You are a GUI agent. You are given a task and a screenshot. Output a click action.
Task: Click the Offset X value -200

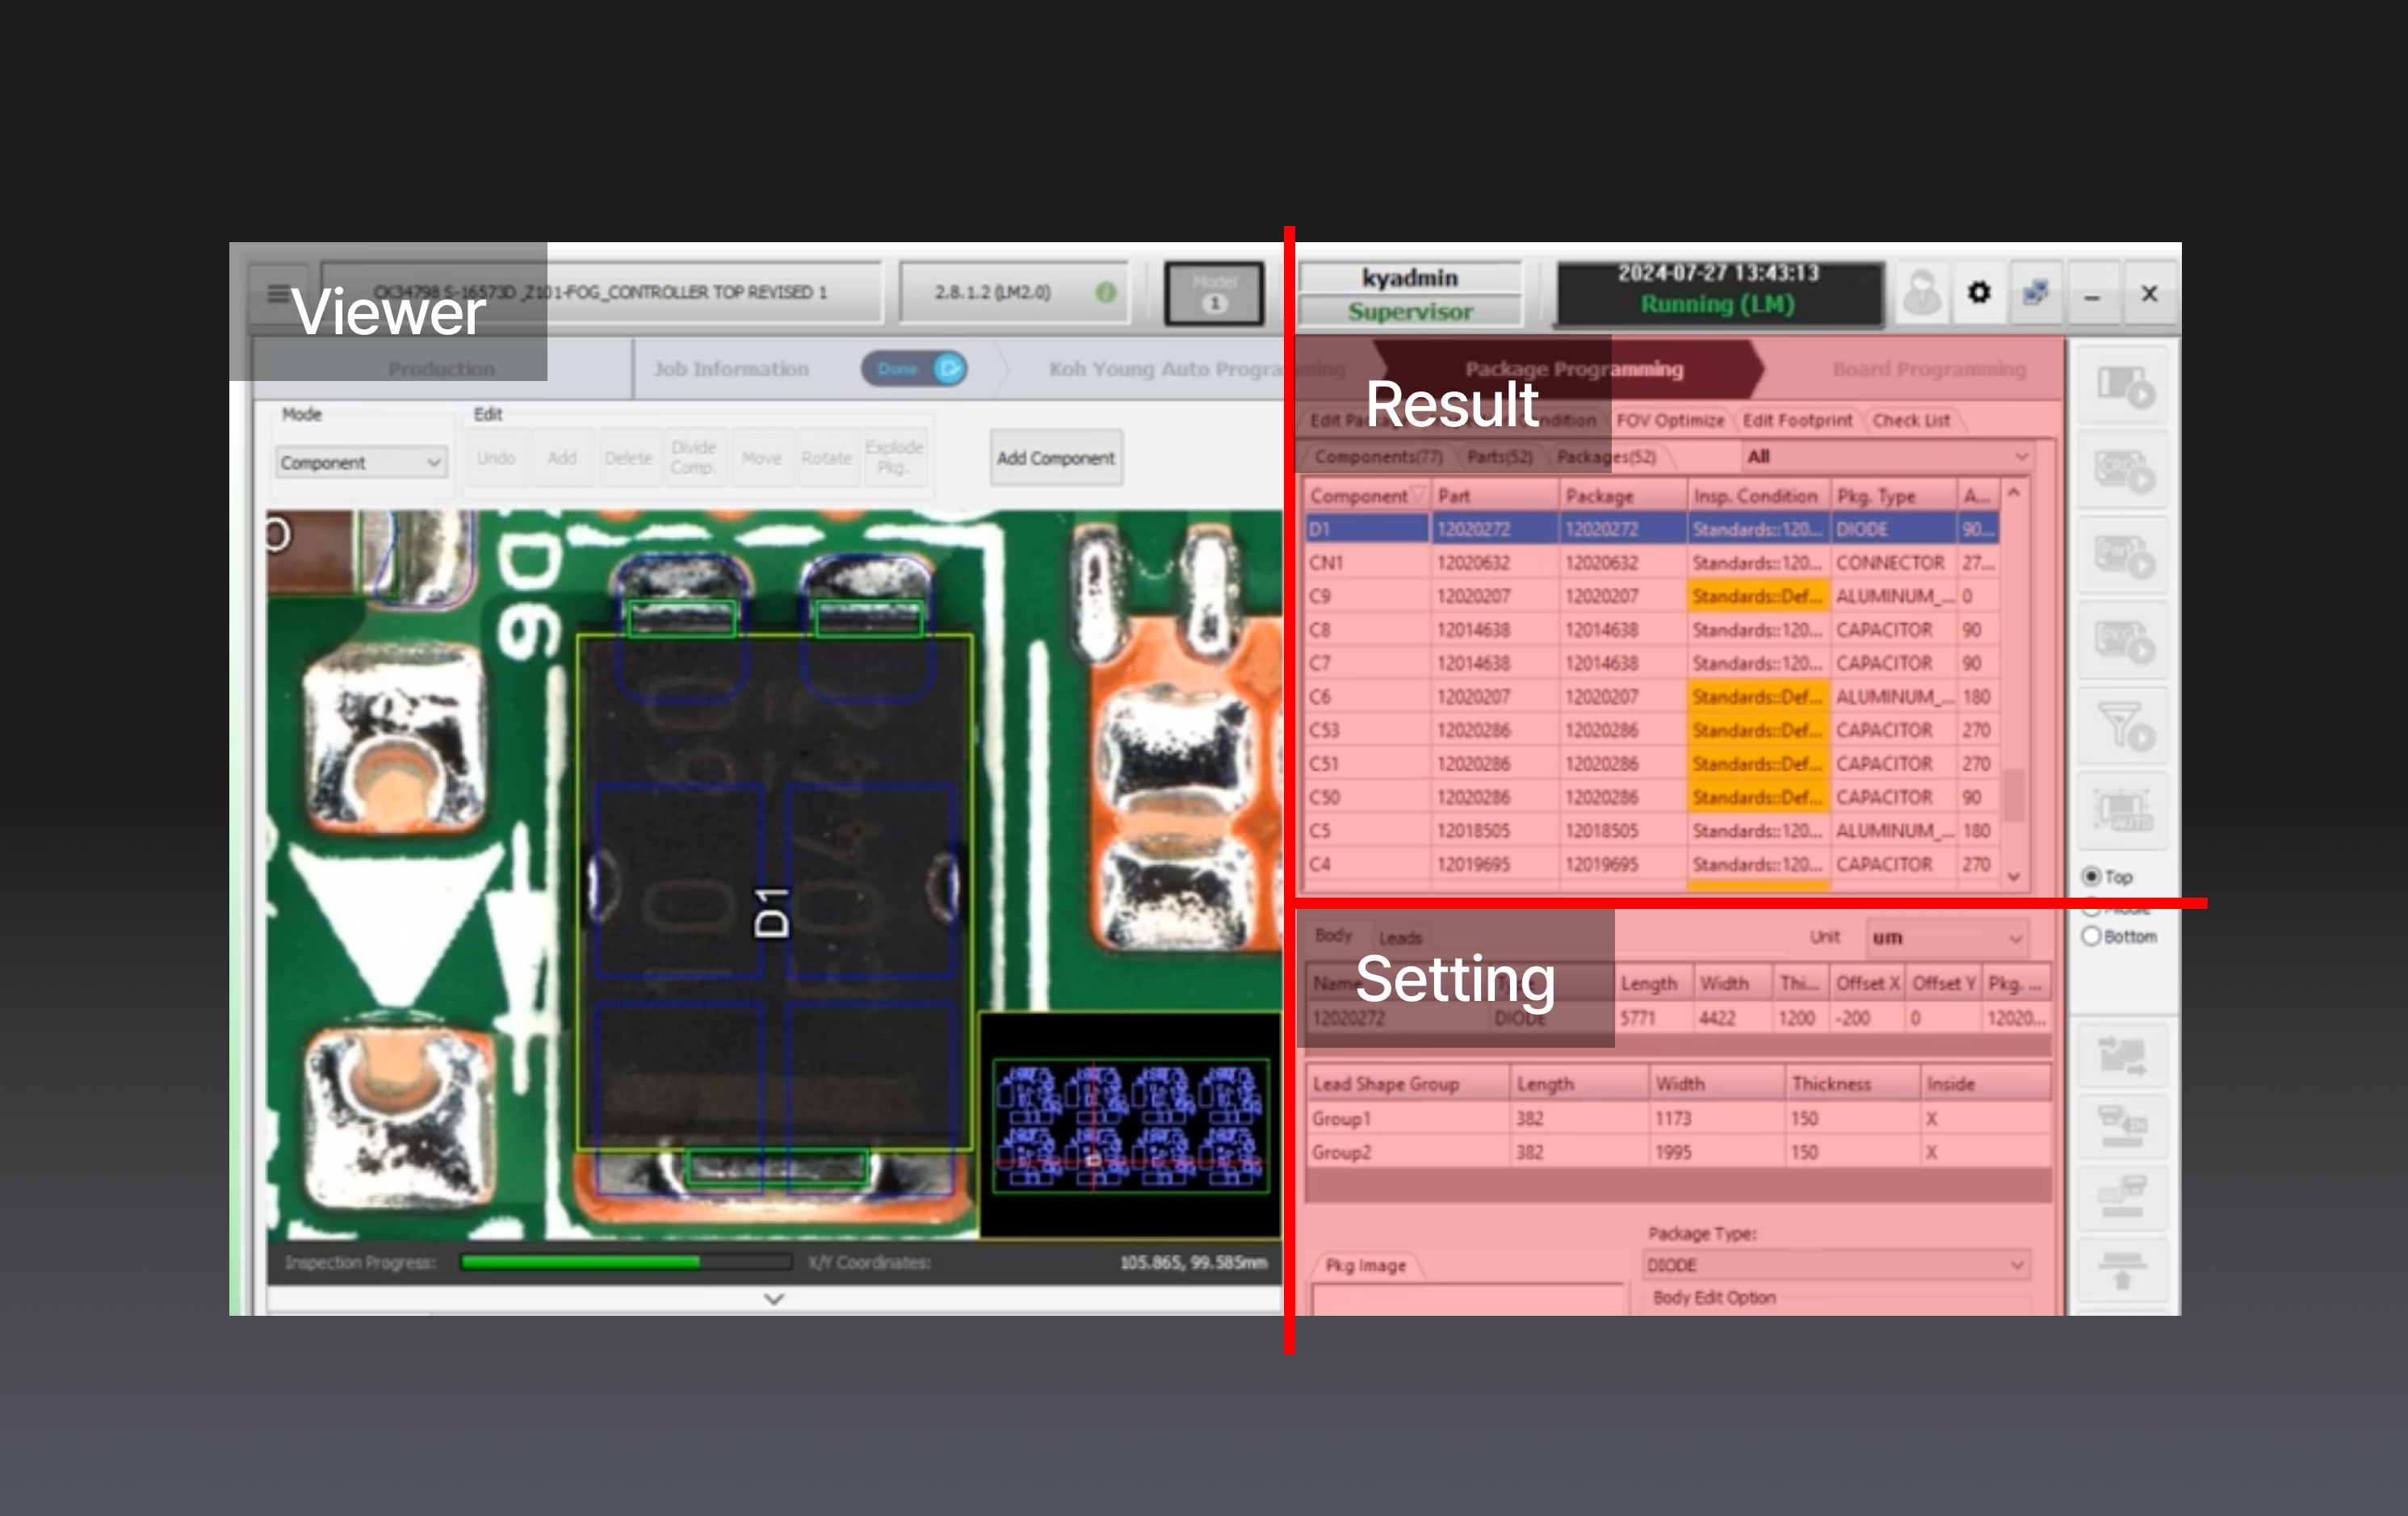click(1852, 1017)
